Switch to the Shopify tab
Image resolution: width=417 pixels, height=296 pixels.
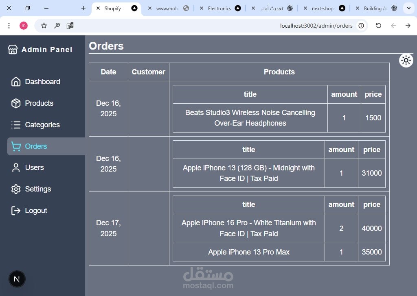coord(116,8)
